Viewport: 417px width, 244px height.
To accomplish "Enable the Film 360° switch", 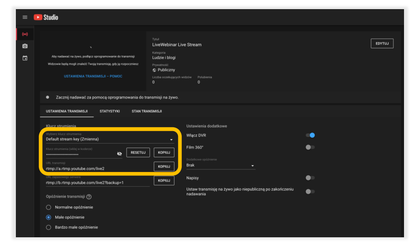I will [310, 147].
